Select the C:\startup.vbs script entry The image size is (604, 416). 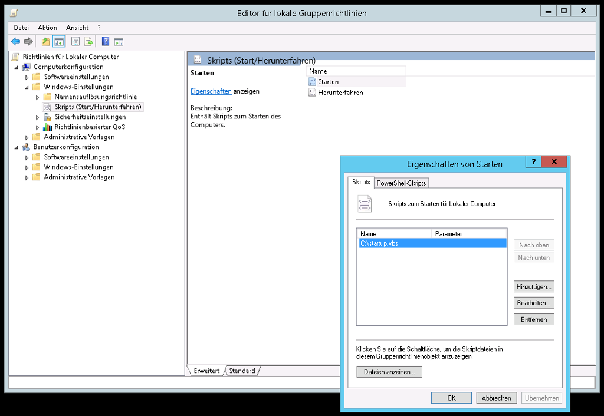coord(379,243)
